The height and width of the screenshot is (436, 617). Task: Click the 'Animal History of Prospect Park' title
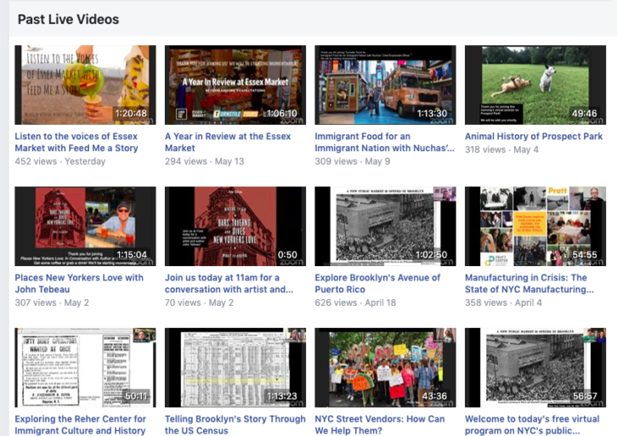click(534, 136)
